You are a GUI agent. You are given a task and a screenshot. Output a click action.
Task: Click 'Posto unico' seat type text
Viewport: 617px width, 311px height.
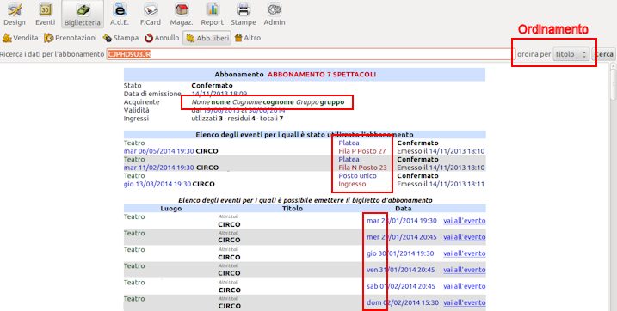click(x=357, y=176)
